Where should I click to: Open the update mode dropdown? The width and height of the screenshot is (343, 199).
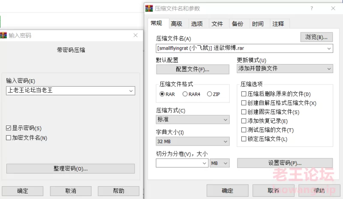click(329, 69)
